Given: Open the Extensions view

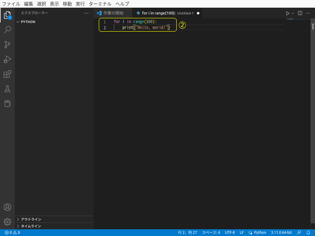Looking at the screenshot, I should pos(7,74).
